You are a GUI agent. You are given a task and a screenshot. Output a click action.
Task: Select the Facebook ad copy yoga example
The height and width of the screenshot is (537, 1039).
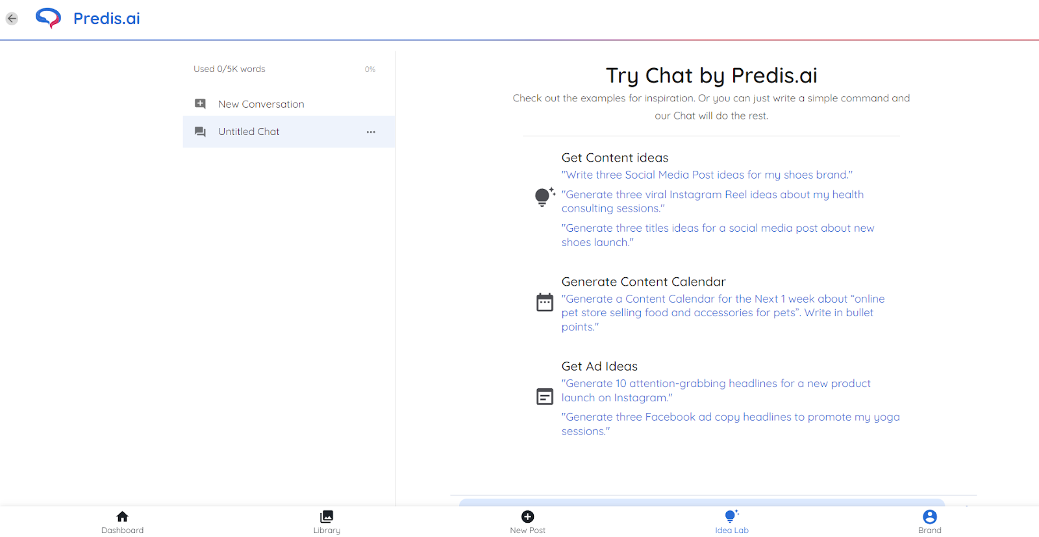click(x=731, y=424)
